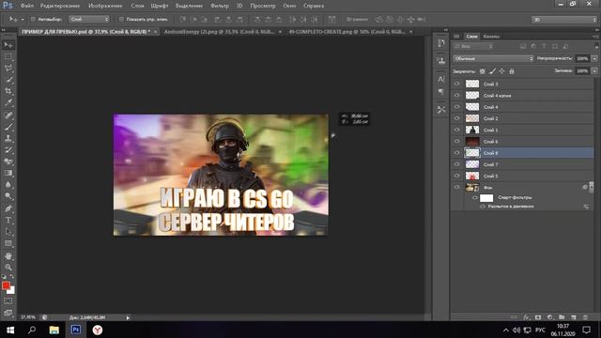Select the Hand tool
Image resolution: width=601 pixels, height=338 pixels.
8,255
